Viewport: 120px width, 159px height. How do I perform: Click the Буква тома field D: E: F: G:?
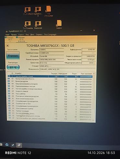coord(52,63)
